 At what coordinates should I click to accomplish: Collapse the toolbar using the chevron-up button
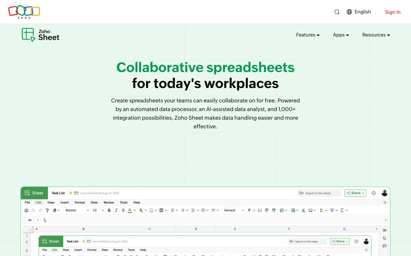pos(385,203)
